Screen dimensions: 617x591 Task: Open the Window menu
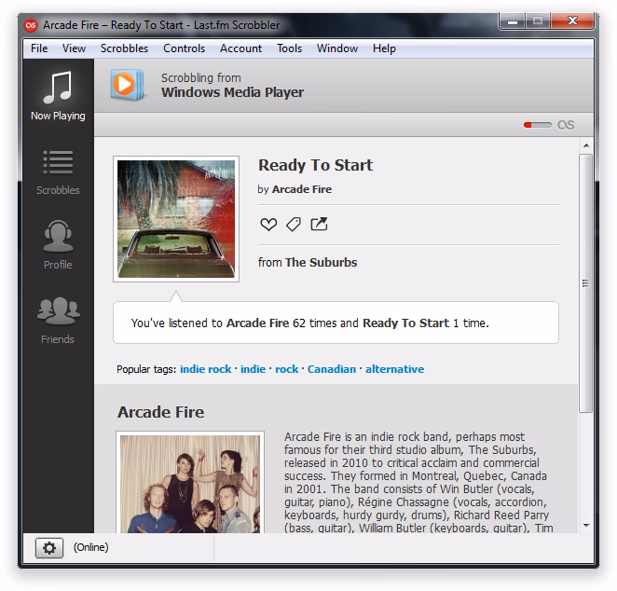337,48
